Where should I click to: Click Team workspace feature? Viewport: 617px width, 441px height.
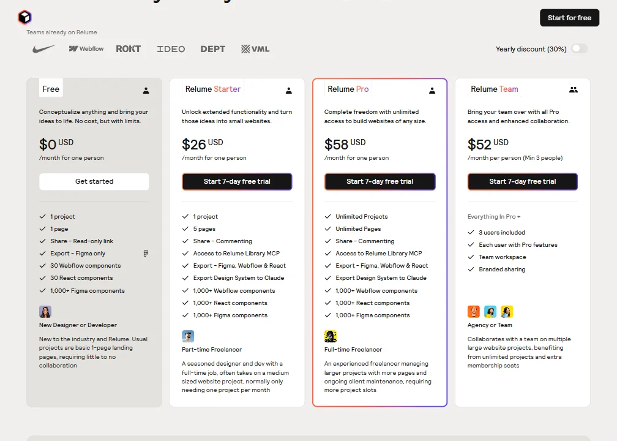(503, 257)
